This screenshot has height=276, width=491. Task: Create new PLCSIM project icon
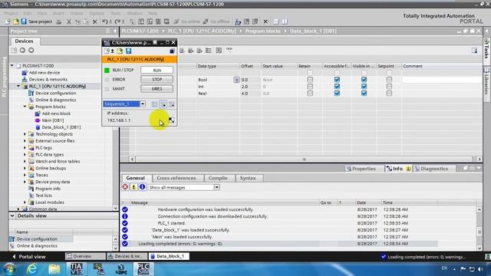coord(107,51)
